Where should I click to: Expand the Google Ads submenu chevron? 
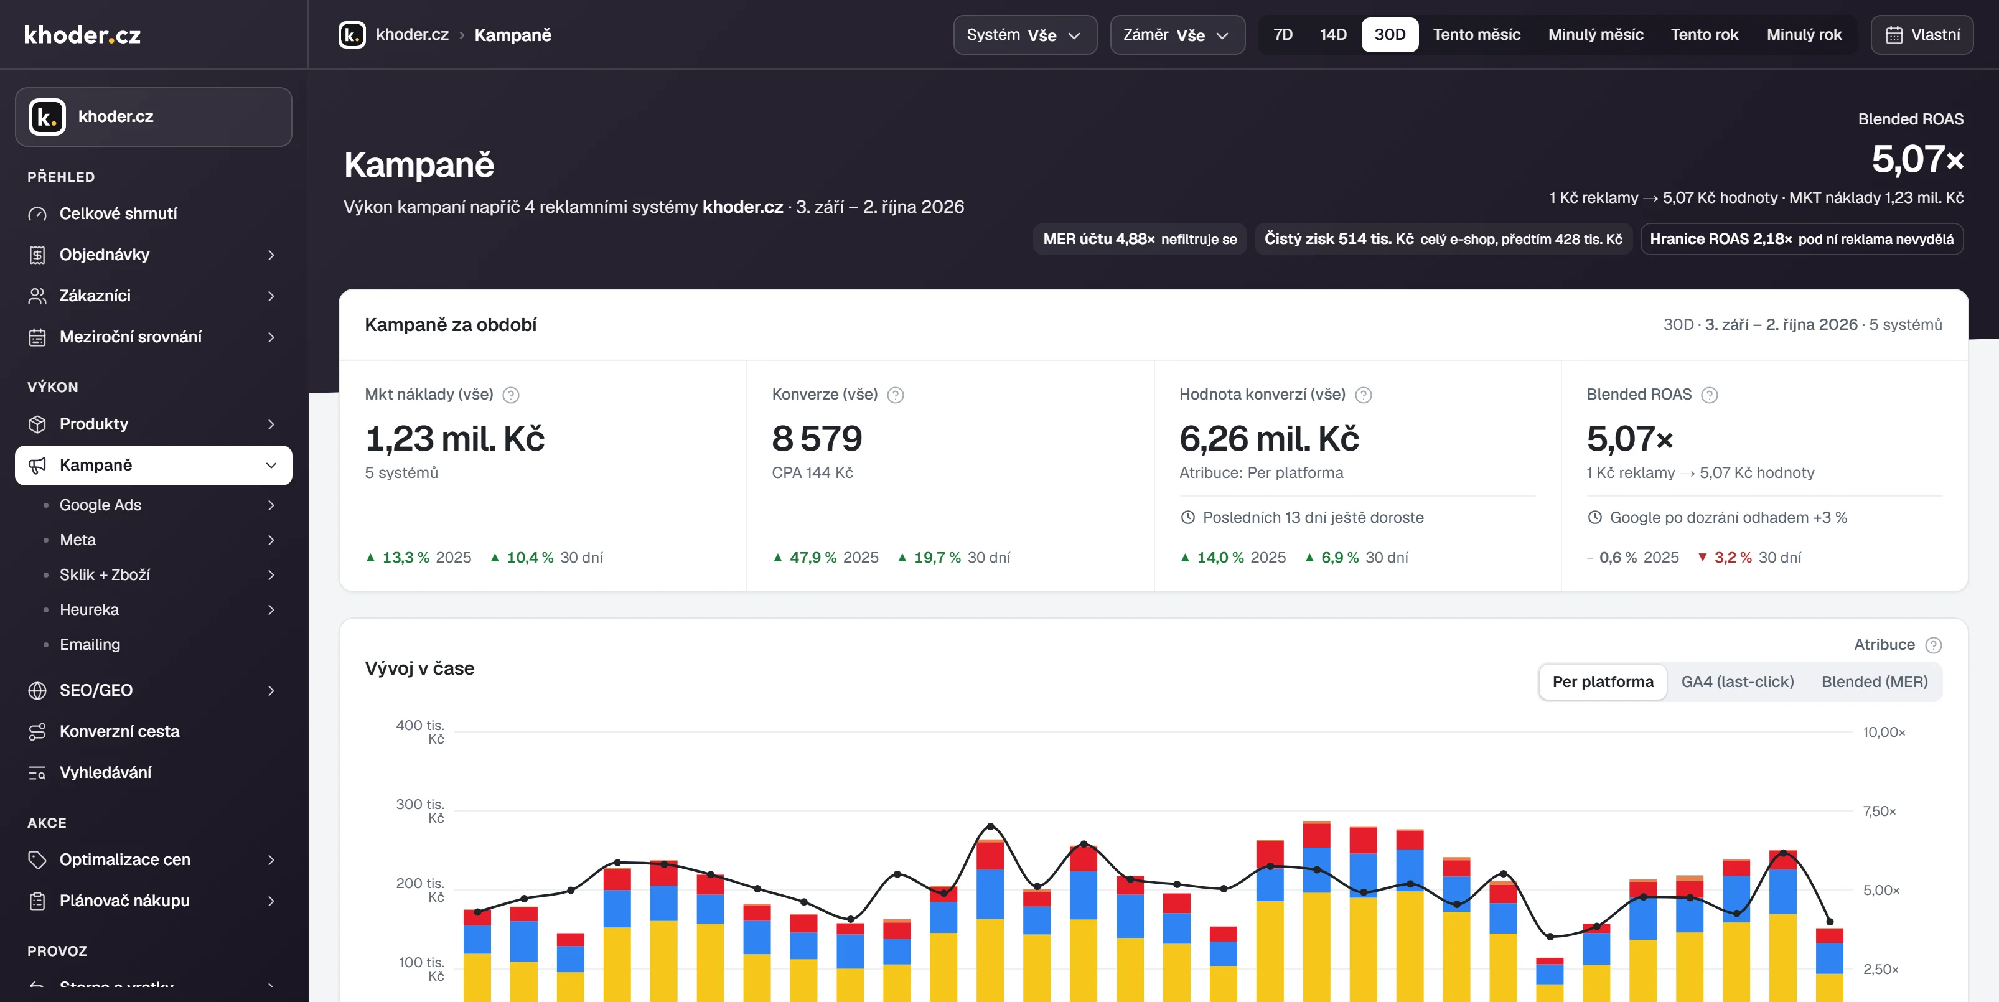click(271, 505)
